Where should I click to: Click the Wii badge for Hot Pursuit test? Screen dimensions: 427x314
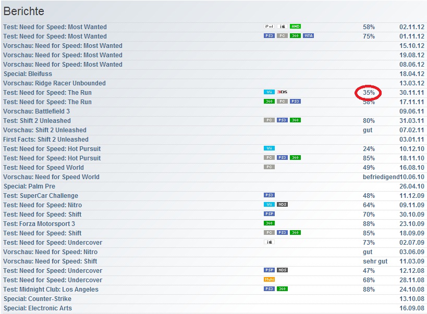269,148
